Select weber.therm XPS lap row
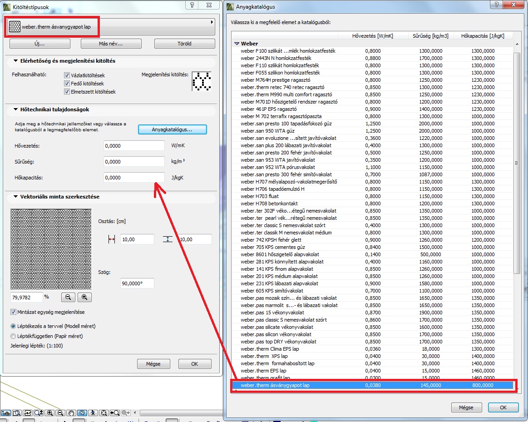Screen dimensions: 528x422 click(373, 356)
